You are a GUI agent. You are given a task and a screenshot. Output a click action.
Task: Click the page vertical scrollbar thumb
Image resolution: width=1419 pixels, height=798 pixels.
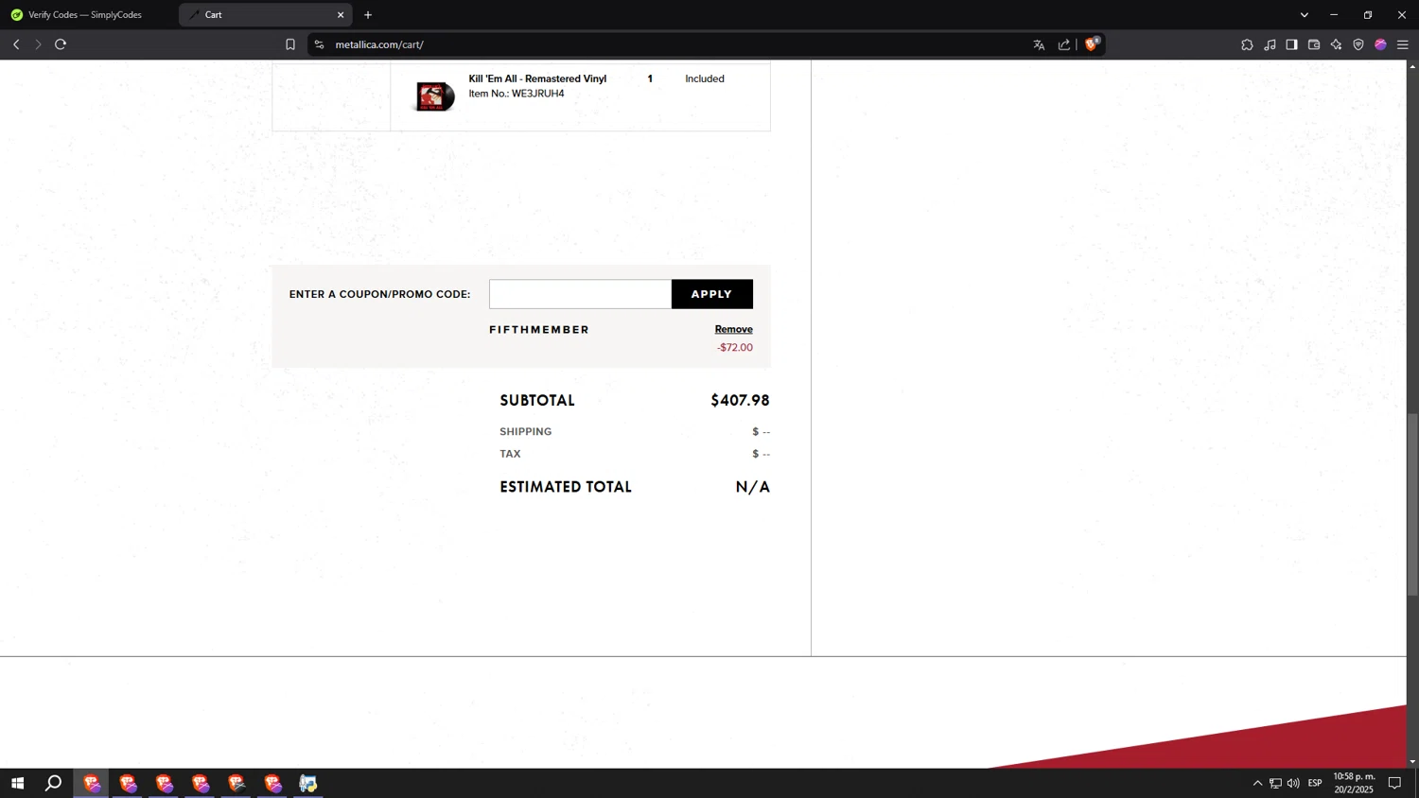[x=1412, y=504]
